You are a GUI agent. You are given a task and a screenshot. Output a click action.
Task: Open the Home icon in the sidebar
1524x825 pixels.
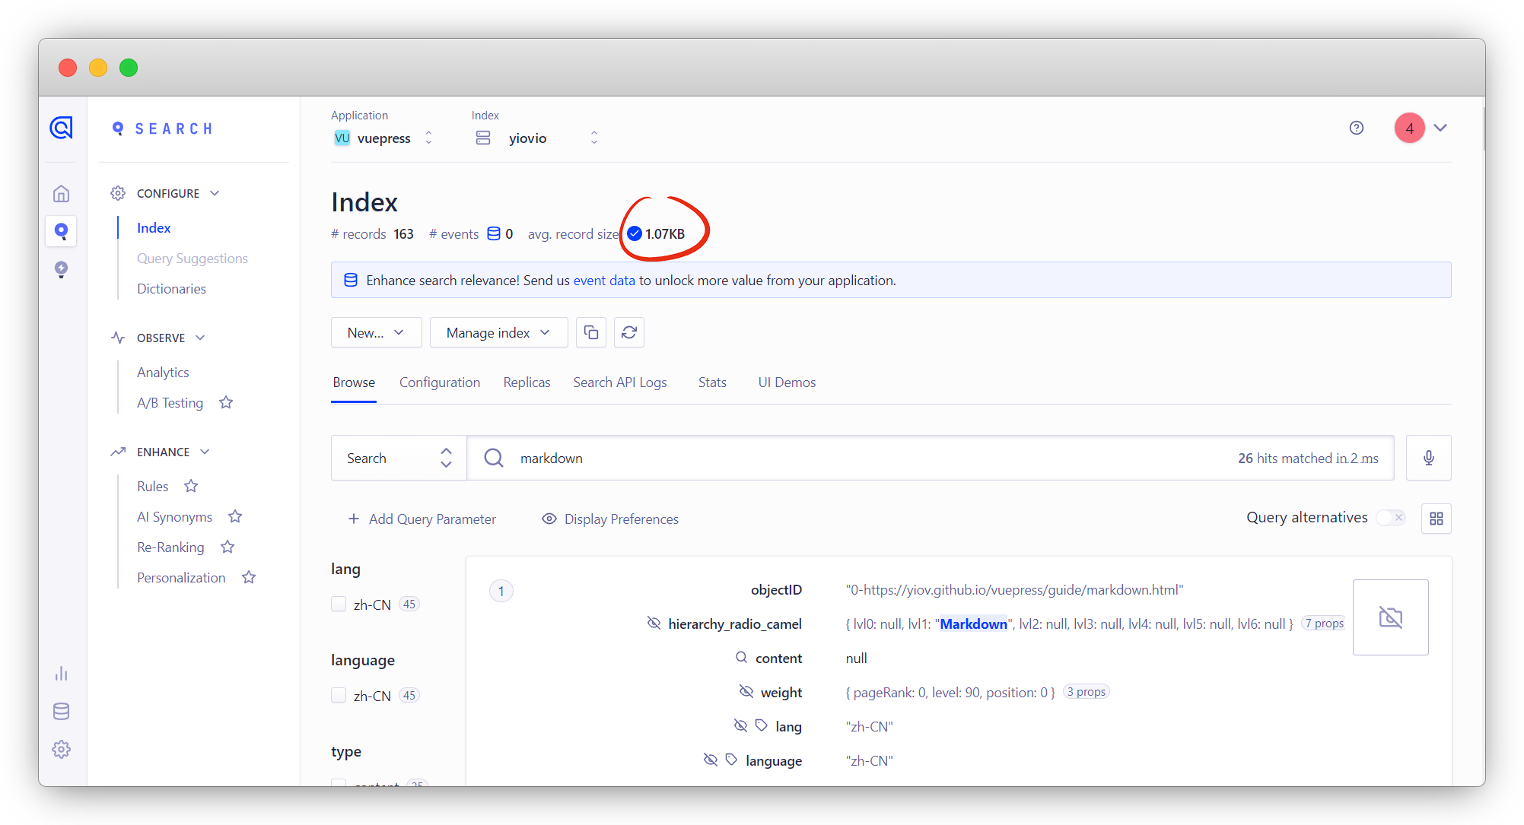[62, 193]
